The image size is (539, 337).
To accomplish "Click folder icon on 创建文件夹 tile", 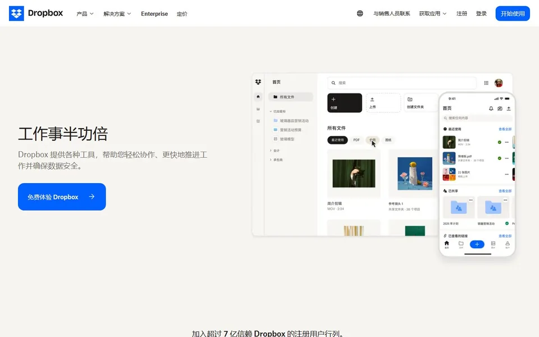I will 410,99.
